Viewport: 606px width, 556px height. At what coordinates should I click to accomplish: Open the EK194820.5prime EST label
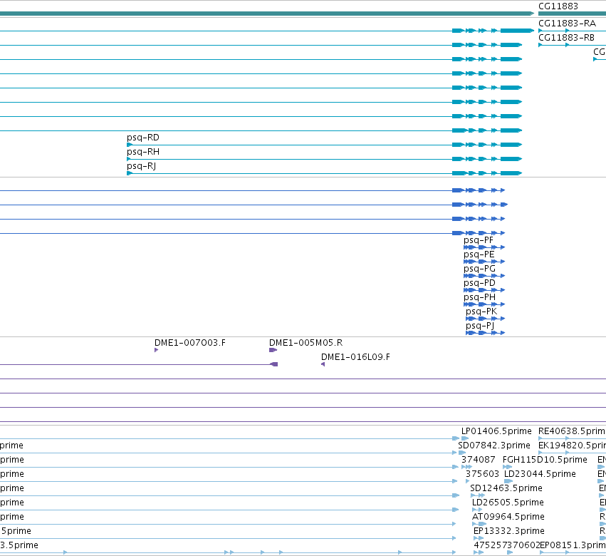[x=572, y=446]
